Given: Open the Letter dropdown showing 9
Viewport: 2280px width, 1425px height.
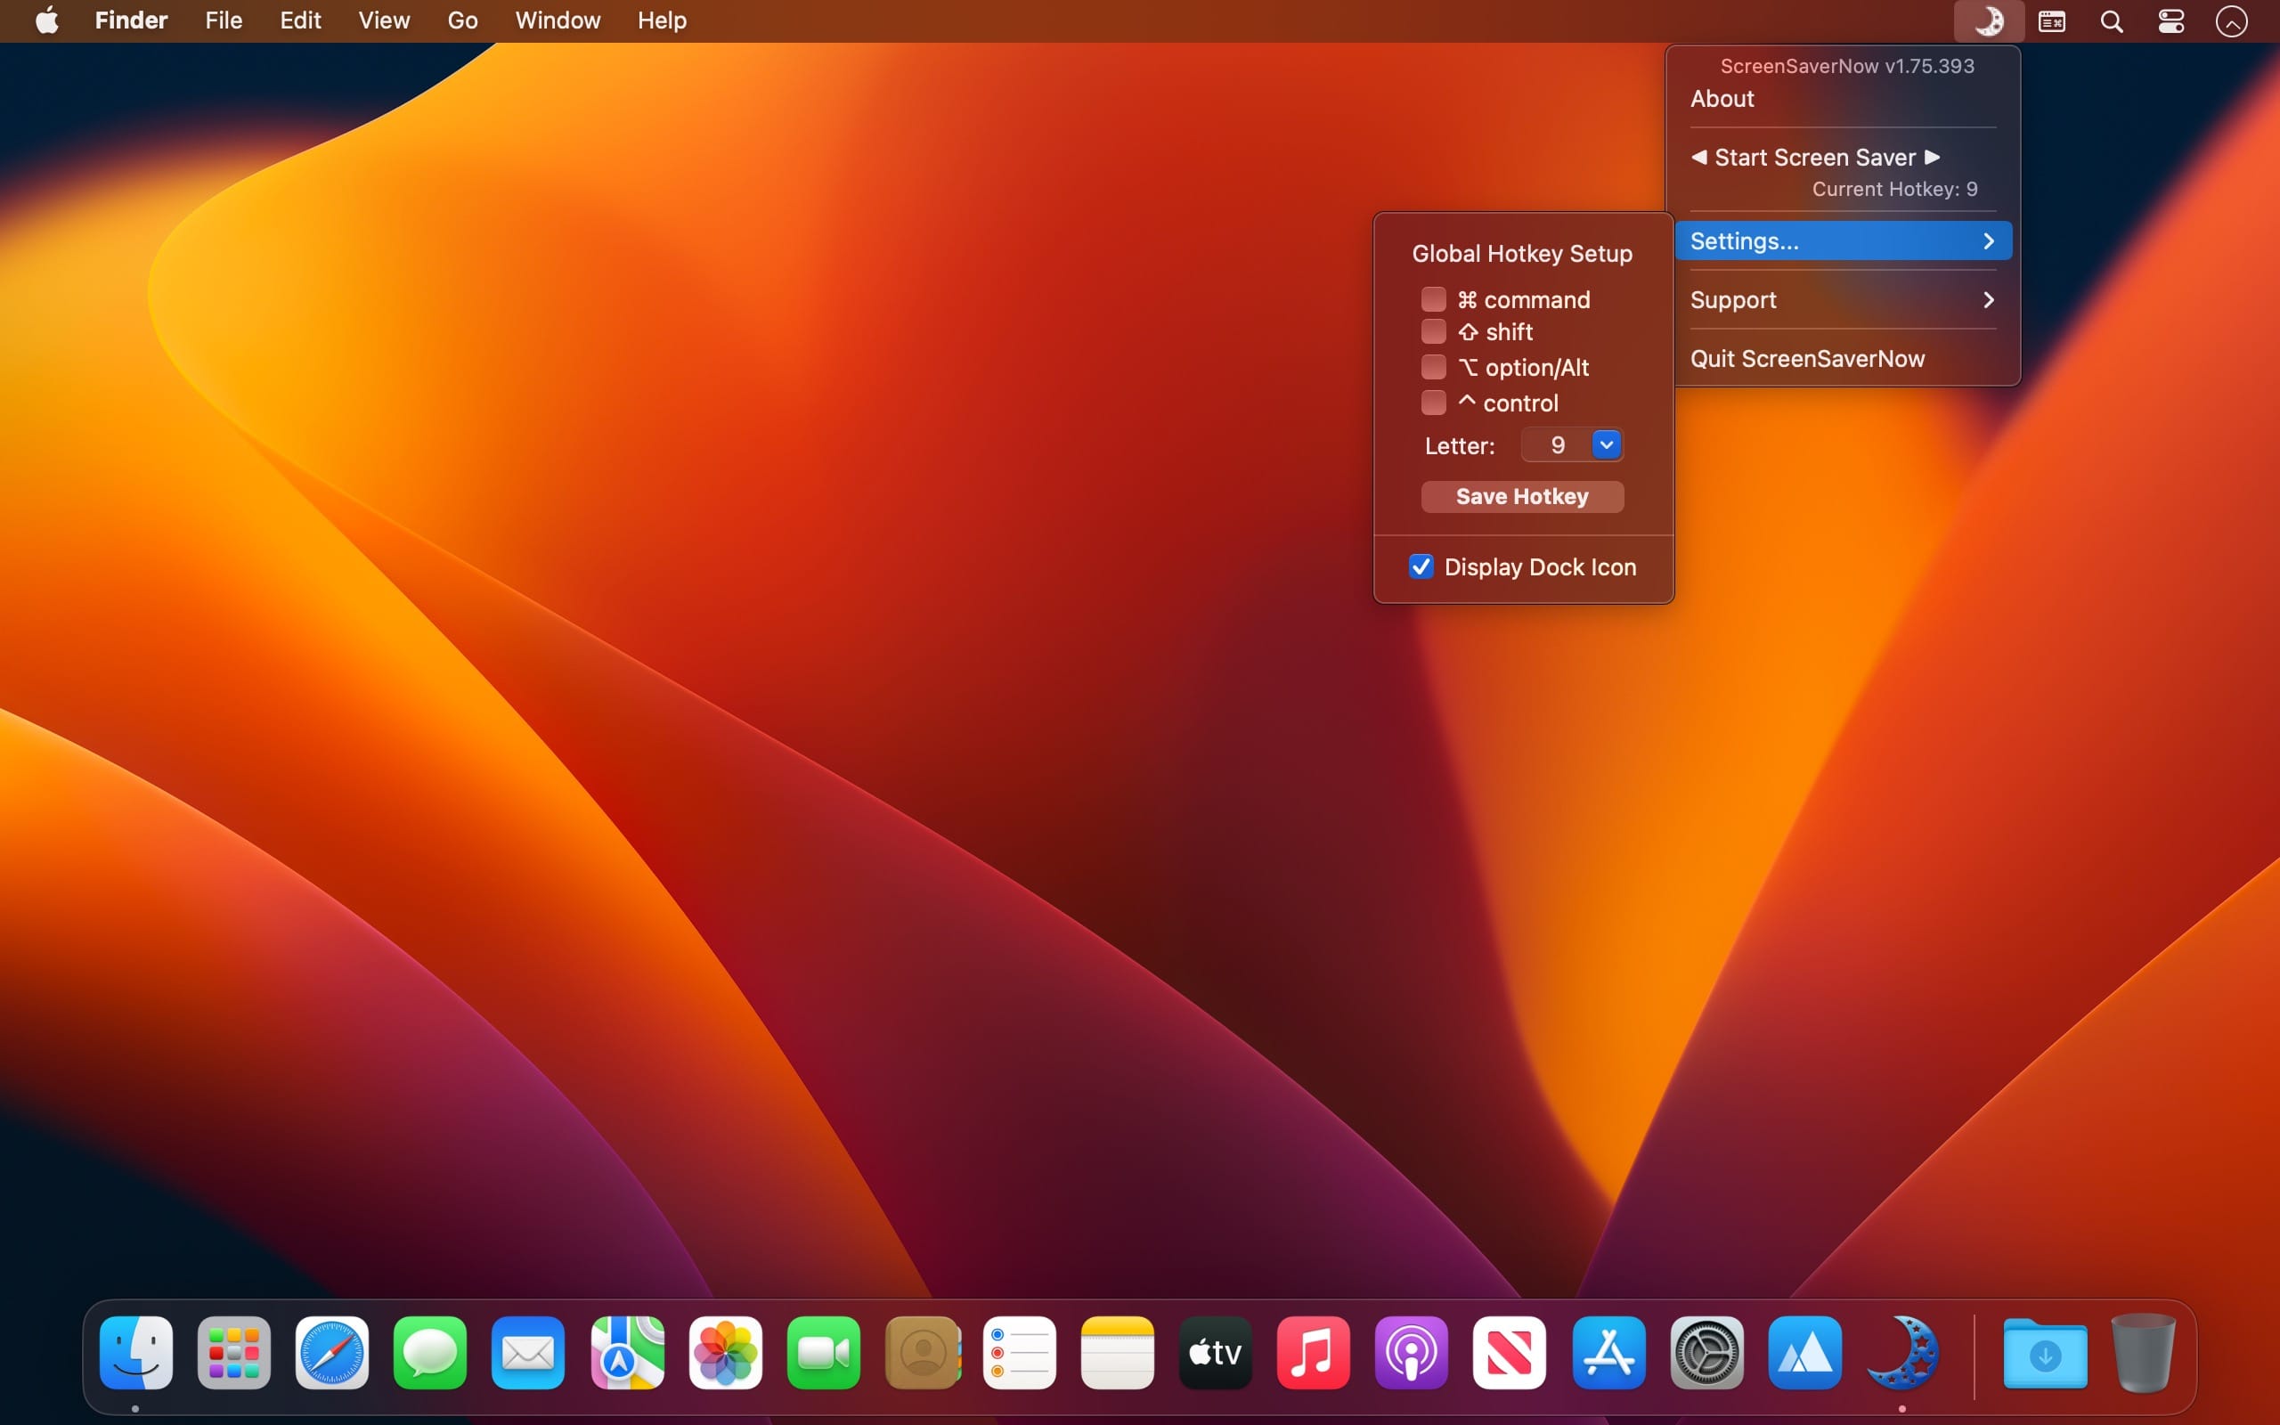Looking at the screenshot, I should pyautogui.click(x=1606, y=444).
